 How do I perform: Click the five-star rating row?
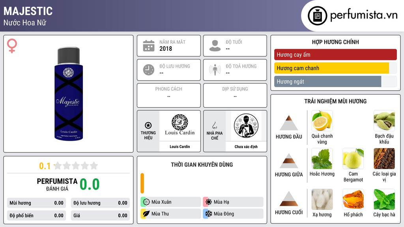pyautogui.click(x=76, y=166)
